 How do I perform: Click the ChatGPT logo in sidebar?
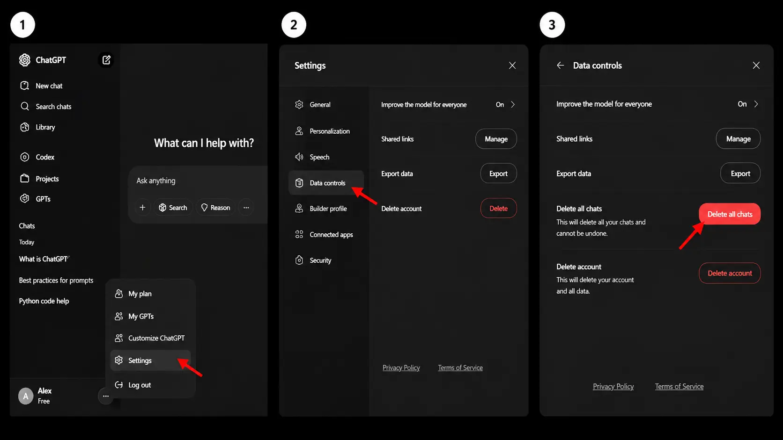click(x=24, y=60)
